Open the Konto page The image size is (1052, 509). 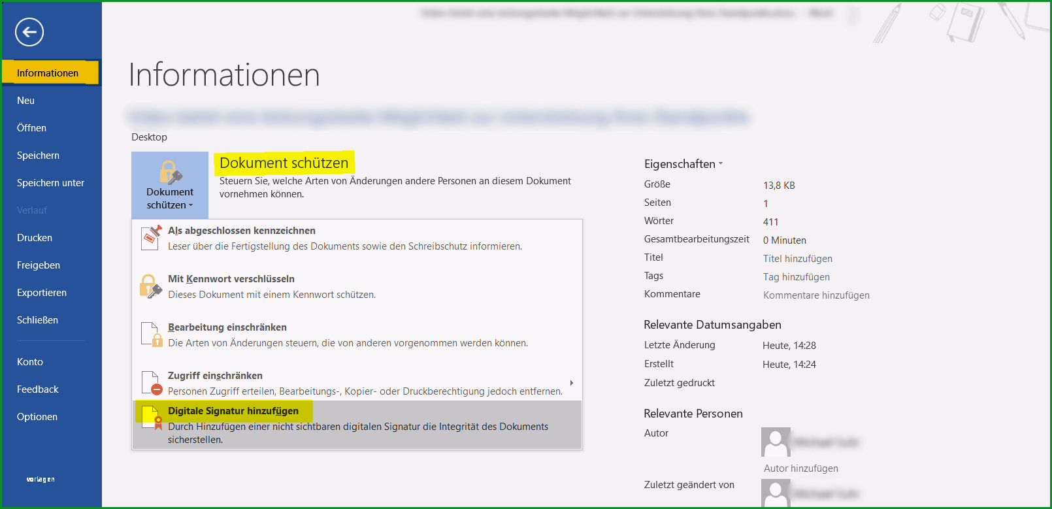pyautogui.click(x=50, y=361)
